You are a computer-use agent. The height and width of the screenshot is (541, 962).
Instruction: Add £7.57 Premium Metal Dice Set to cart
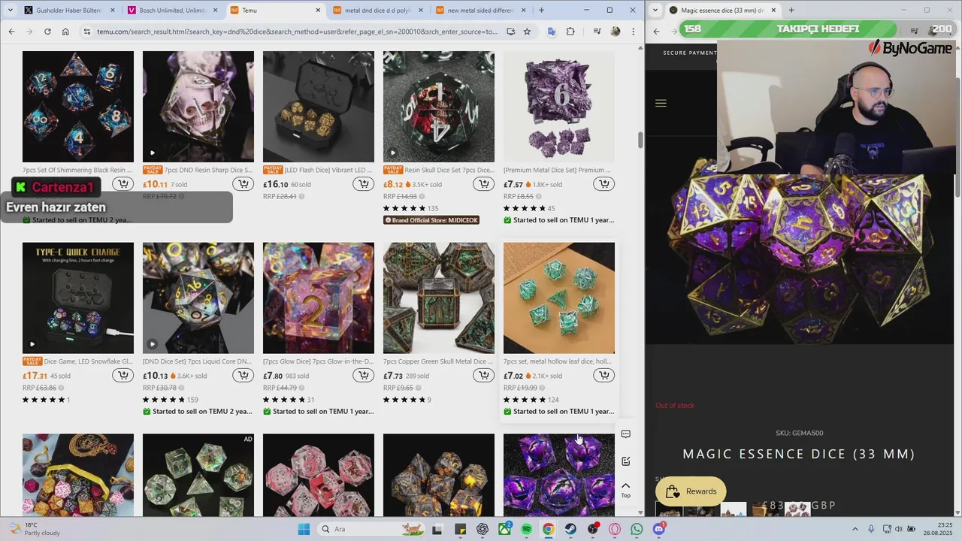tap(604, 184)
